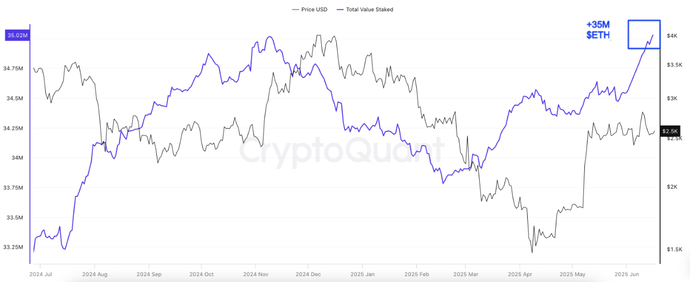
Task: Click the $3K right axis label
Action: pyautogui.click(x=672, y=99)
